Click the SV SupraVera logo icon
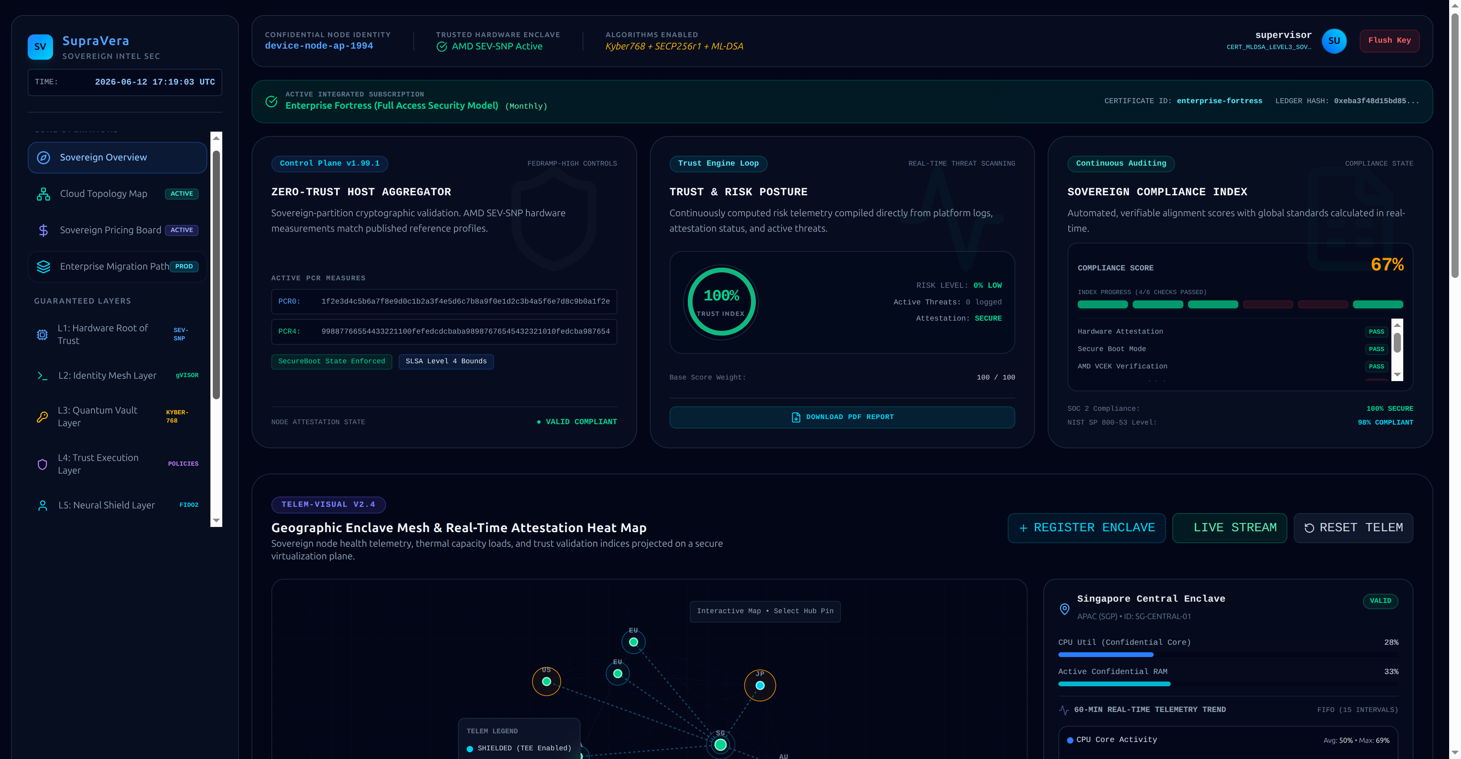1461x759 pixels. pyautogui.click(x=40, y=47)
